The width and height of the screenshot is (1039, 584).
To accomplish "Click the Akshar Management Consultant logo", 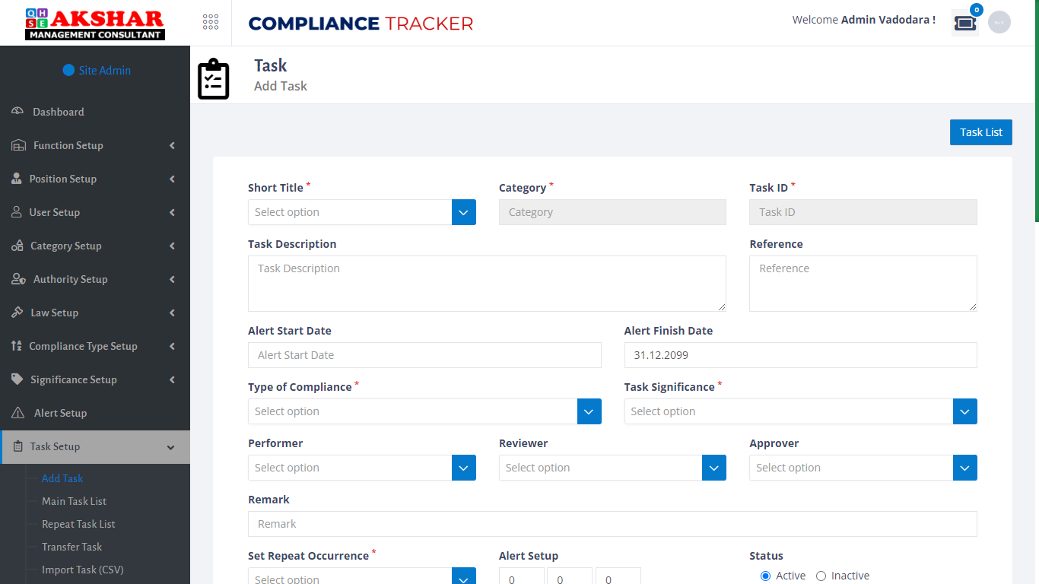I will pos(94,22).
